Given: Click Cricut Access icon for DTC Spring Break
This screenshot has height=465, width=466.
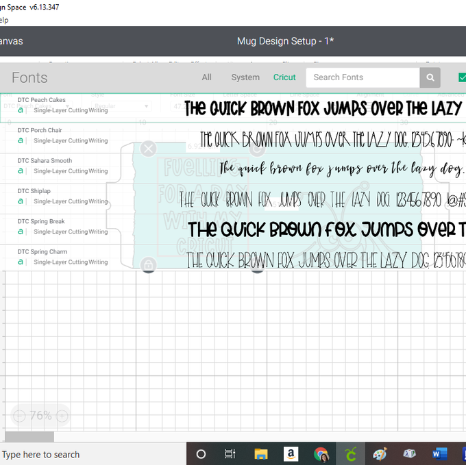Looking at the screenshot, I should click(20, 231).
